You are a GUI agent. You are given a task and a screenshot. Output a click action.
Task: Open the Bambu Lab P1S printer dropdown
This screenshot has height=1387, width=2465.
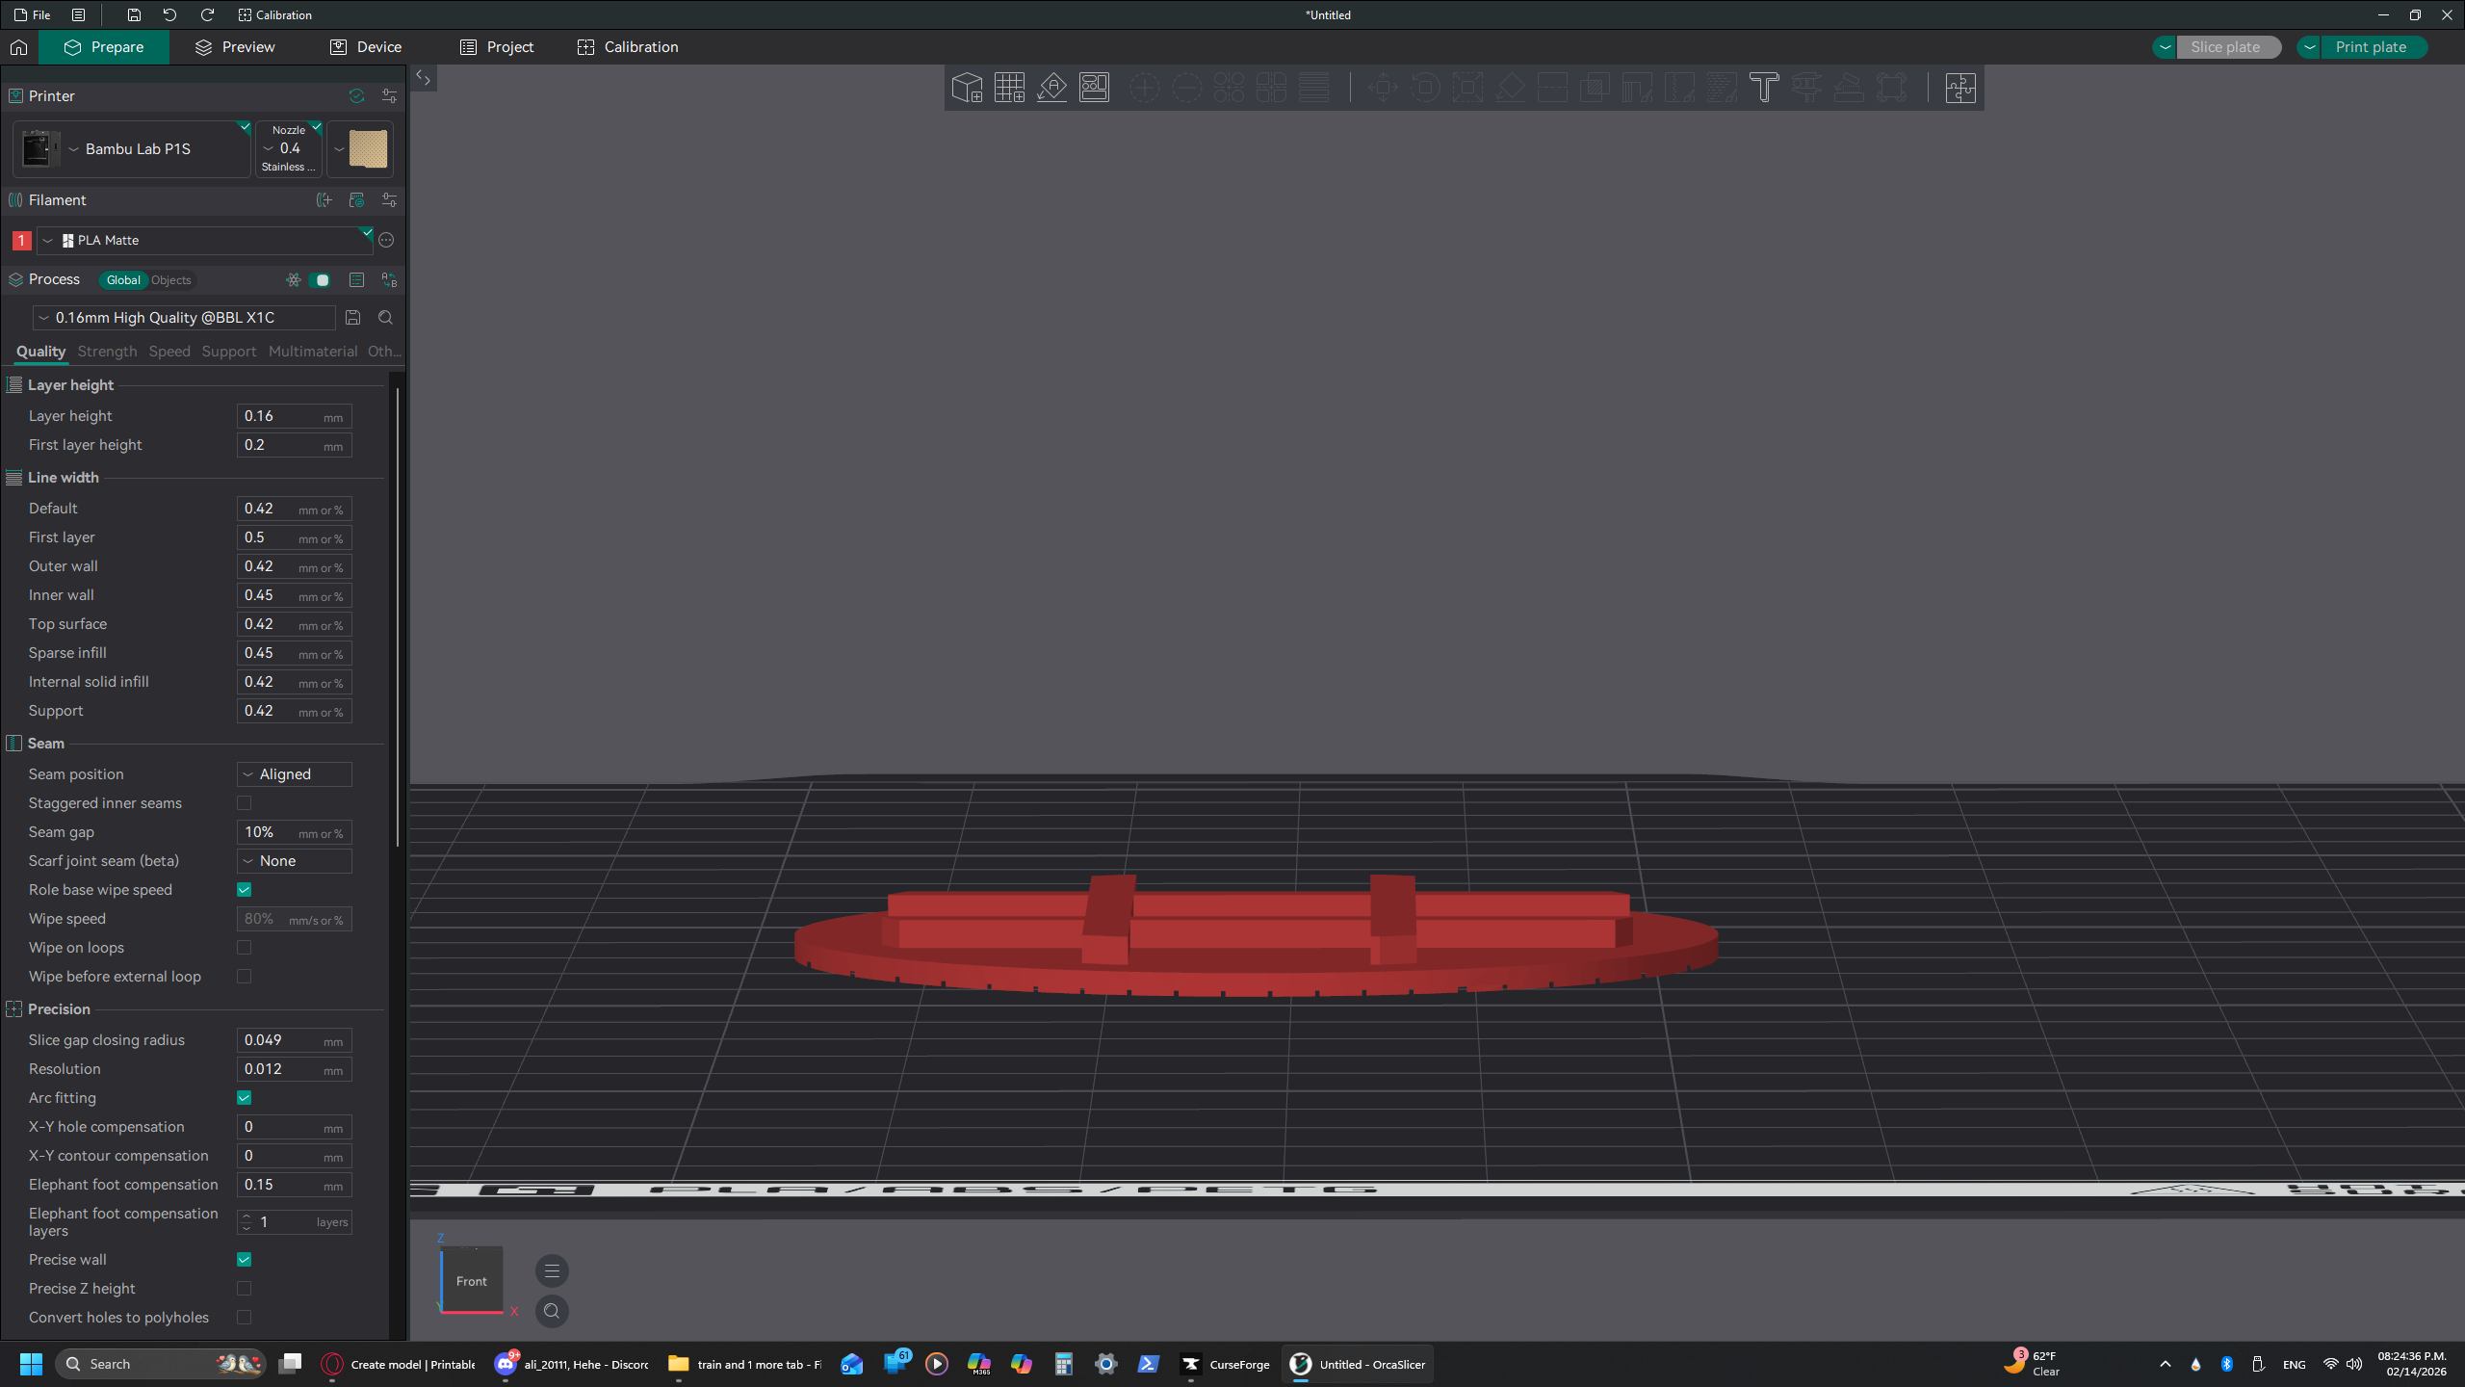tap(132, 149)
